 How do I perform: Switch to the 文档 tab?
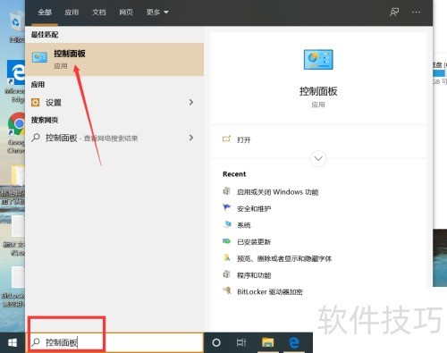pos(98,13)
